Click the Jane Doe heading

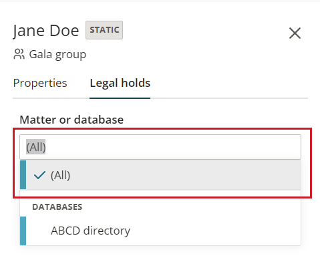[46, 31]
